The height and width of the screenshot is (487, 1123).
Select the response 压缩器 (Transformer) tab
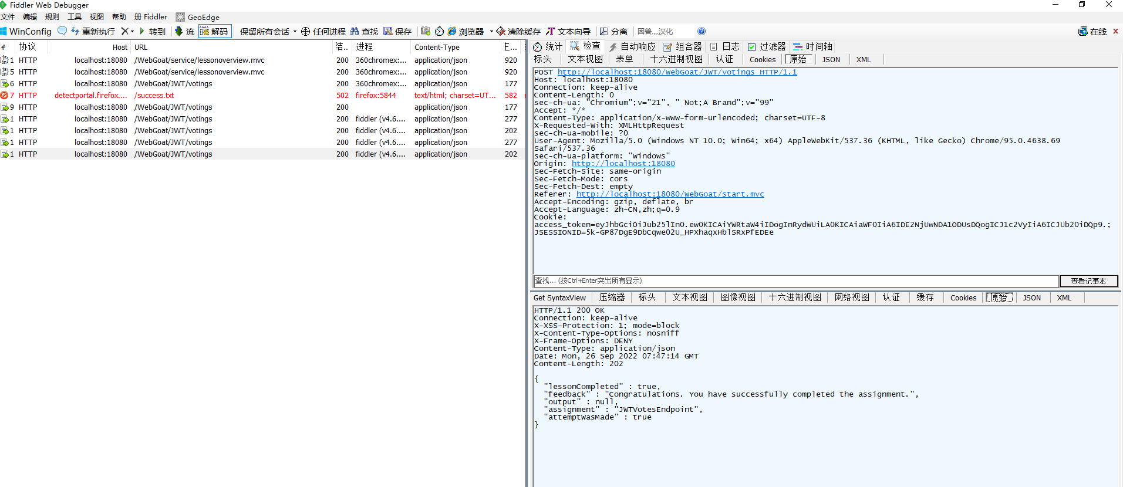pos(612,297)
